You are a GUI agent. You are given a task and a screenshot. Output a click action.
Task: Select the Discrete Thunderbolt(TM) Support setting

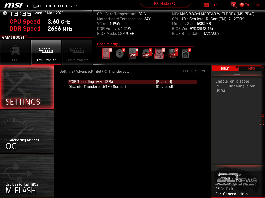[x=132, y=87]
